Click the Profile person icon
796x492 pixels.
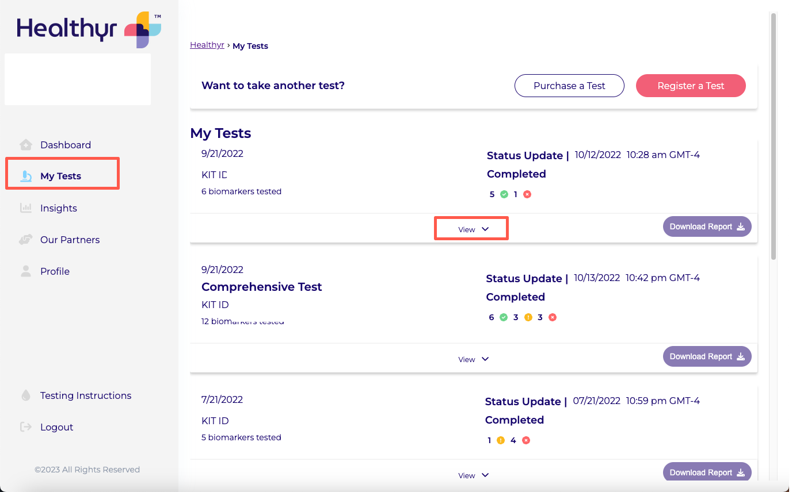point(26,271)
